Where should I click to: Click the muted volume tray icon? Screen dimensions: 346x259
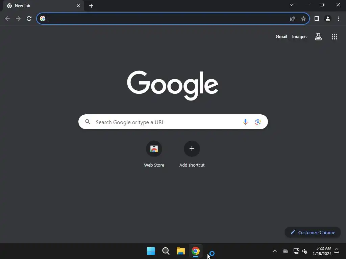[x=305, y=251]
